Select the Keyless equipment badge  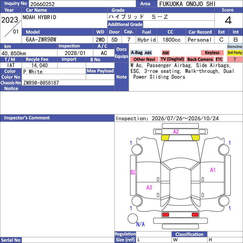(212, 53)
